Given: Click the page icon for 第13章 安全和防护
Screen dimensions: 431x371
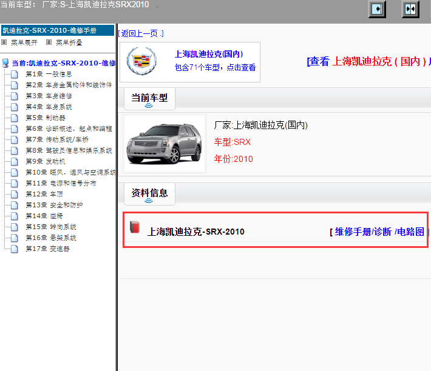Looking at the screenshot, I should (x=15, y=205).
